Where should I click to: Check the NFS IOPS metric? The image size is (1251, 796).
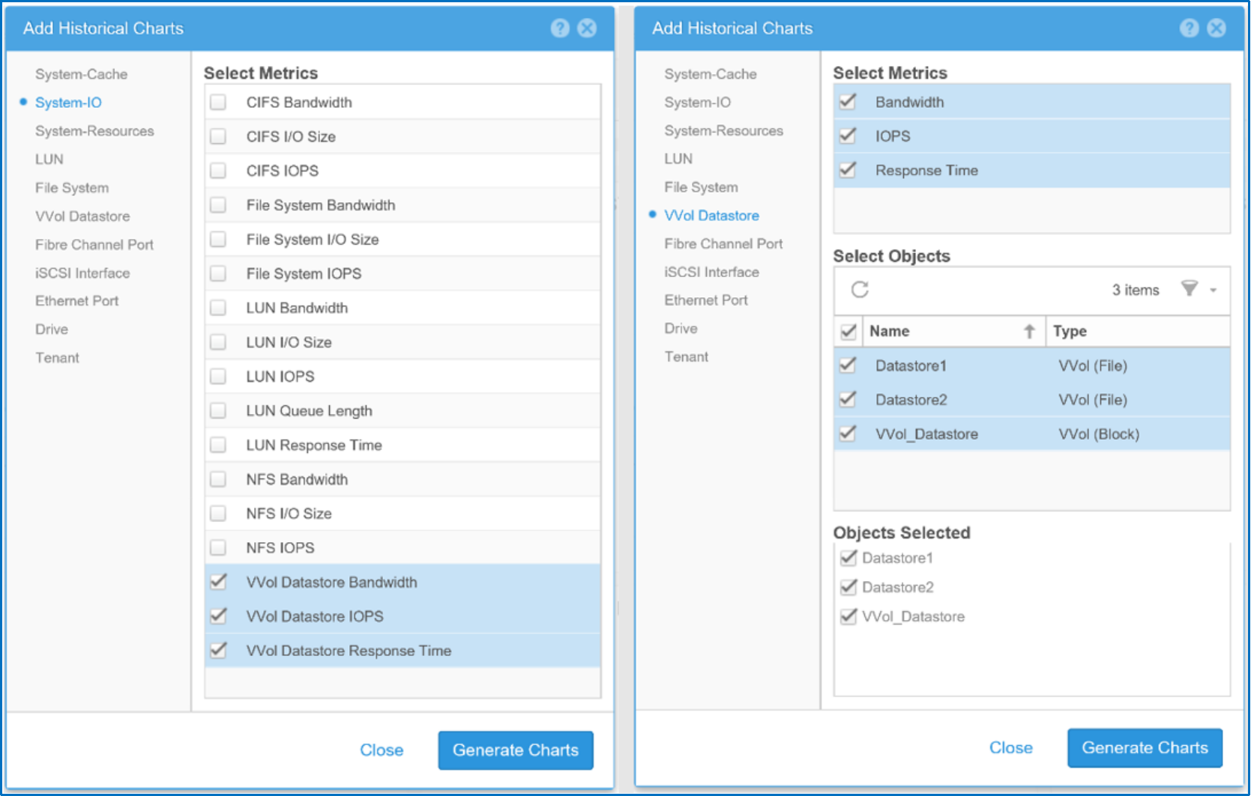click(218, 548)
